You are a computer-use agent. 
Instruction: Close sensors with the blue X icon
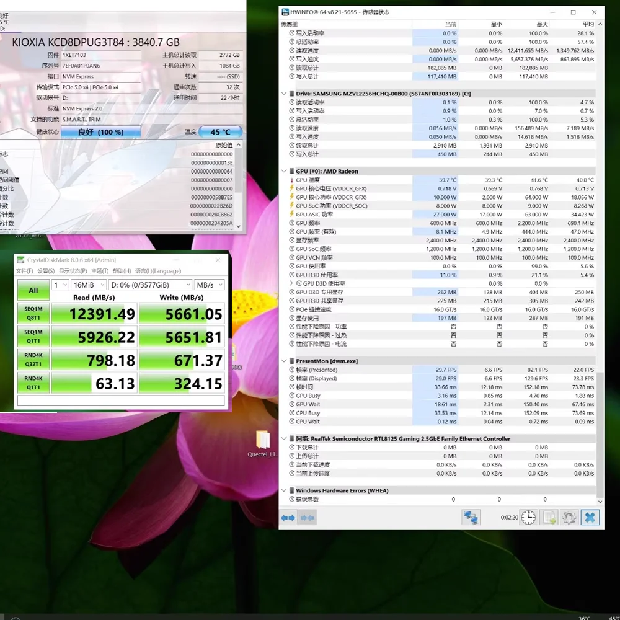(590, 517)
